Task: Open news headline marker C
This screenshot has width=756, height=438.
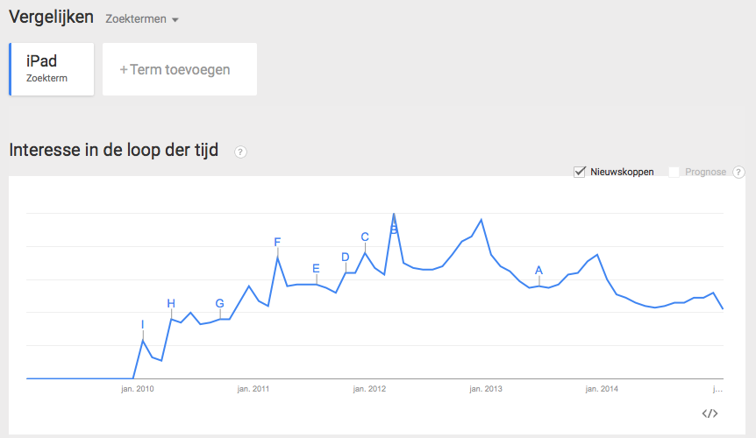Action: click(x=365, y=237)
